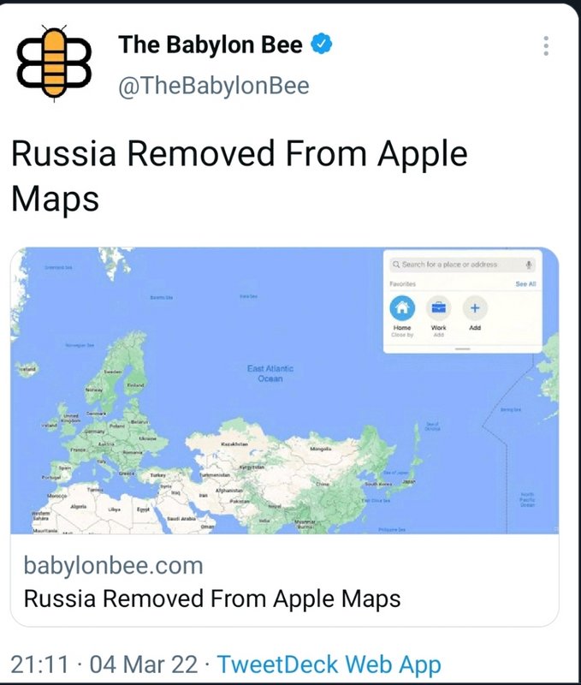This screenshot has height=685, width=581.
Task: Click the East Atlantic Ocean map label
Action: click(x=270, y=373)
